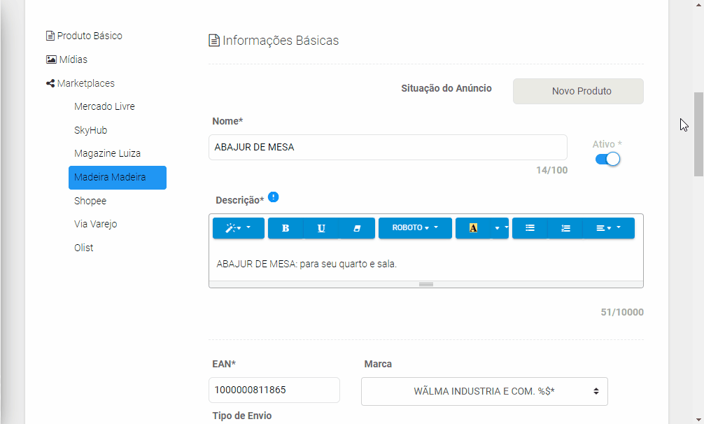Click the Nome input field
The image size is (704, 424).
click(x=388, y=147)
